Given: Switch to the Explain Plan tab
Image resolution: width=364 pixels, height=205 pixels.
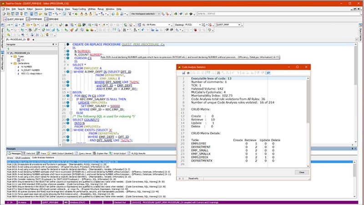Looking at the screenshot, I should pos(100,154).
